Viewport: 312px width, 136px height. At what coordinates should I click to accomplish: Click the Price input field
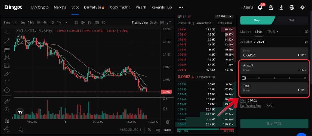[274, 53]
